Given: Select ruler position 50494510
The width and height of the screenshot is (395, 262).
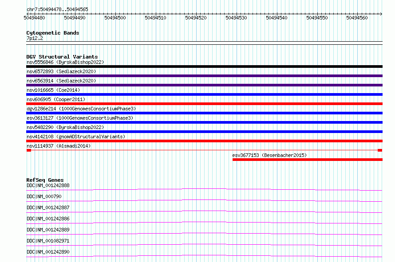Looking at the screenshot, I should (155, 18).
